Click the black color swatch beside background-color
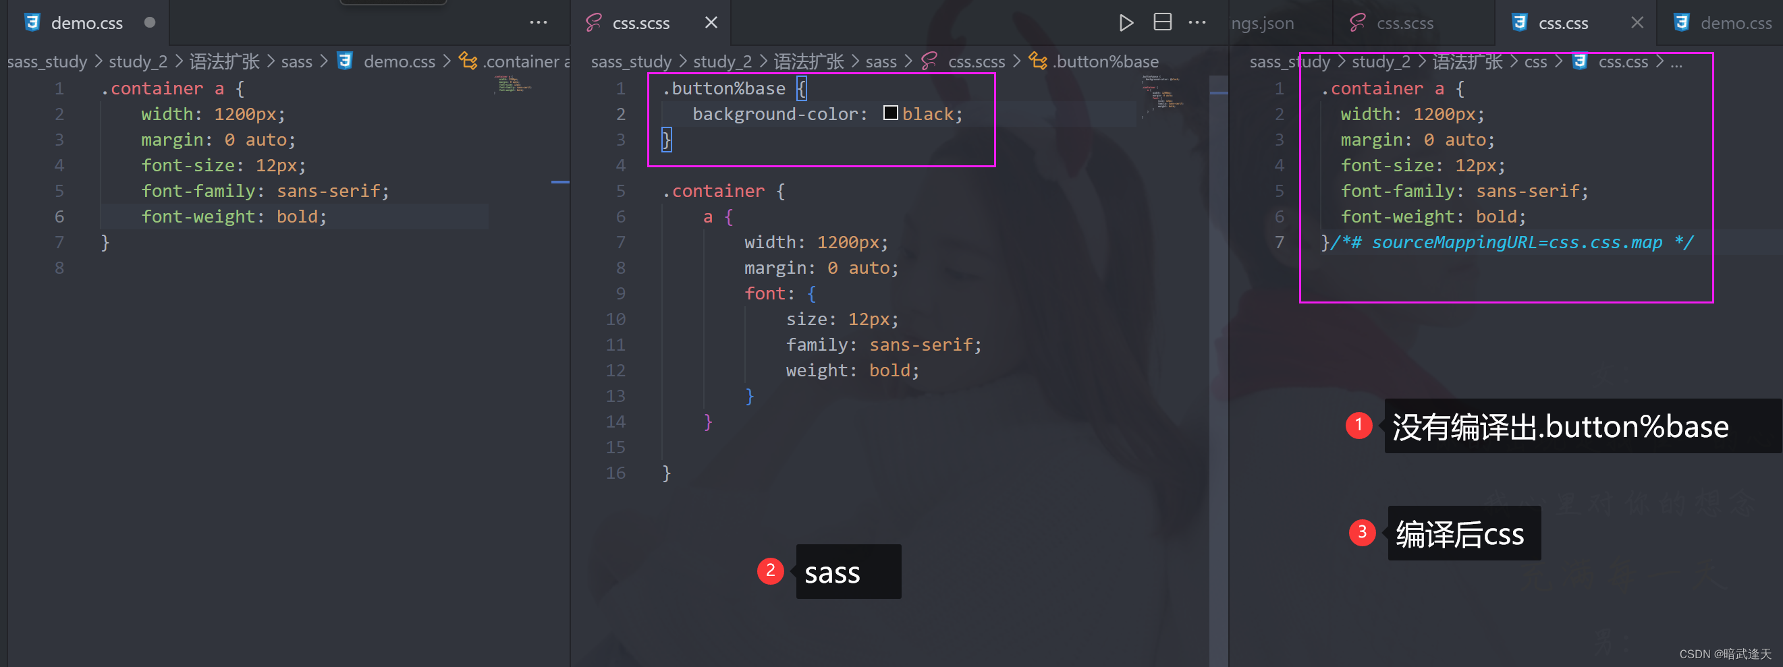 (x=890, y=113)
